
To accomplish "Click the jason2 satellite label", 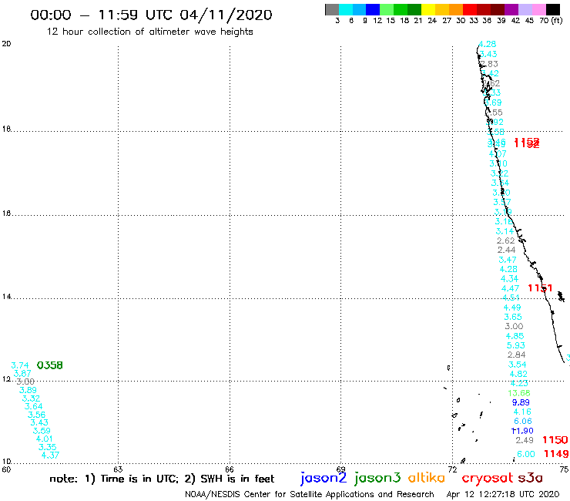I will (324, 478).
